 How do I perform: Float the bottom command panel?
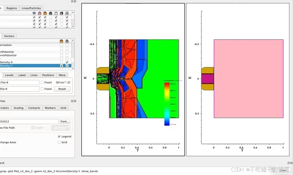click(288, 163)
